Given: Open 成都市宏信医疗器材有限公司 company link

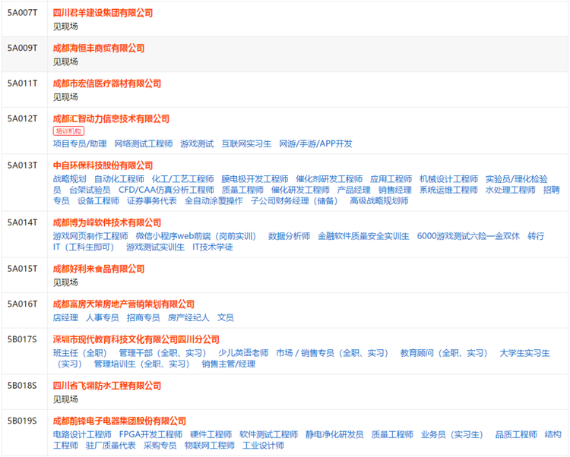Looking at the screenshot, I should [x=107, y=84].
